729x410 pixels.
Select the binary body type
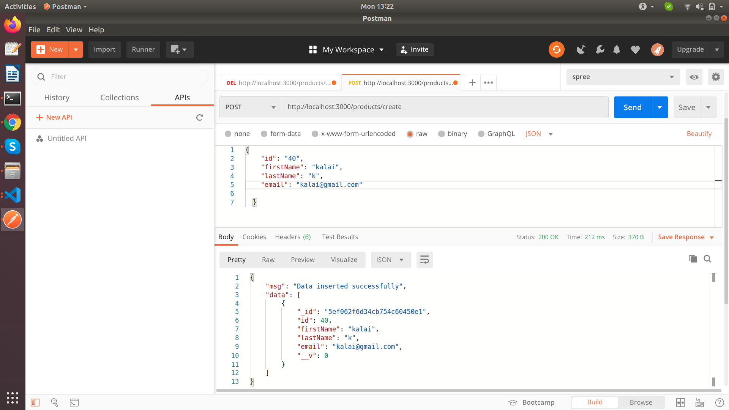coord(453,134)
